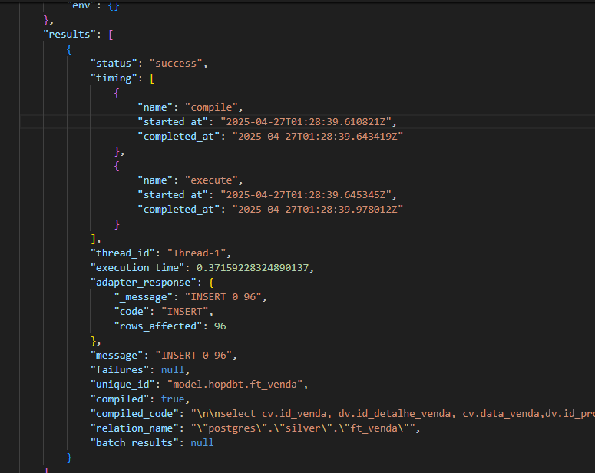This screenshot has height=473, width=595.
Task: Click the "code" value INSERT
Action: pyautogui.click(x=185, y=312)
